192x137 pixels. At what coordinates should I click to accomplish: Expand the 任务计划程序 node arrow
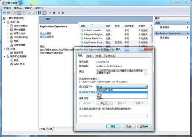(8, 26)
